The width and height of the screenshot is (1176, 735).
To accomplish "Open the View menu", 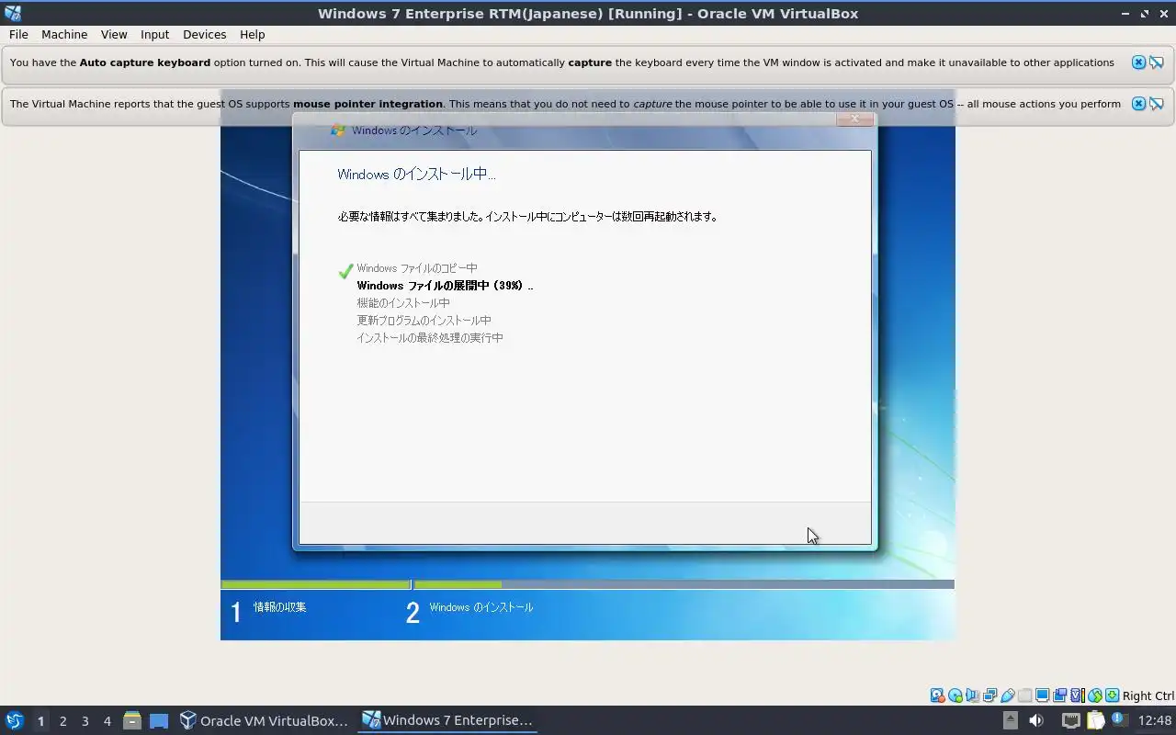I will (114, 34).
